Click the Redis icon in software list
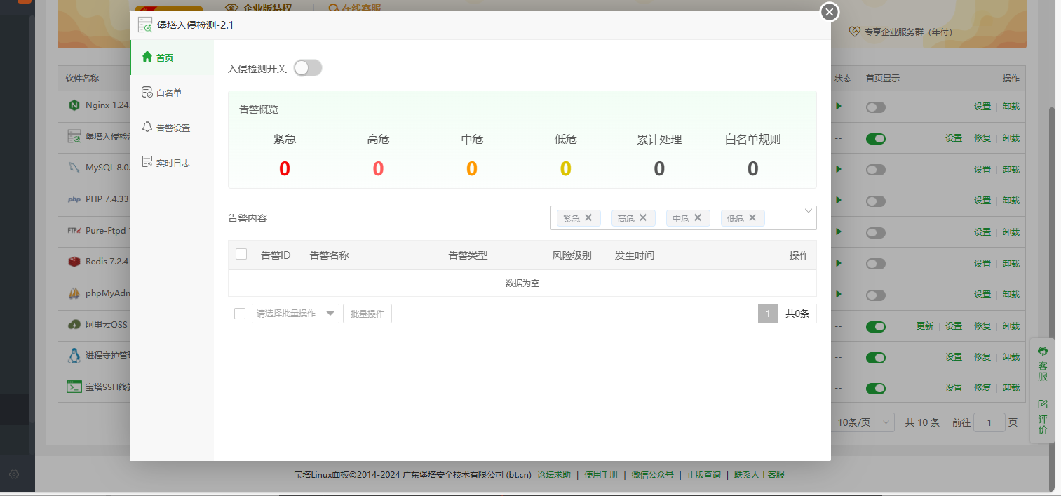Image resolution: width=1061 pixels, height=496 pixels. [74, 262]
